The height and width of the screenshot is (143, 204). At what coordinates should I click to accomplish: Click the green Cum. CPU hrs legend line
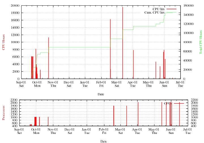[171, 12]
